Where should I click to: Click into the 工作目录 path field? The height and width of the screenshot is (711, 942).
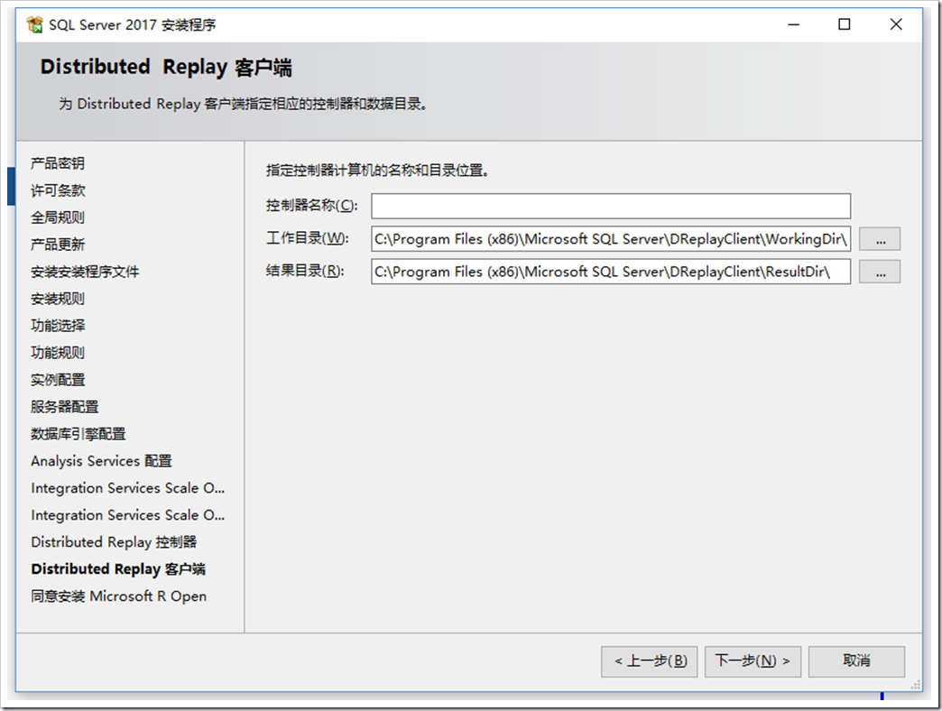(x=610, y=239)
